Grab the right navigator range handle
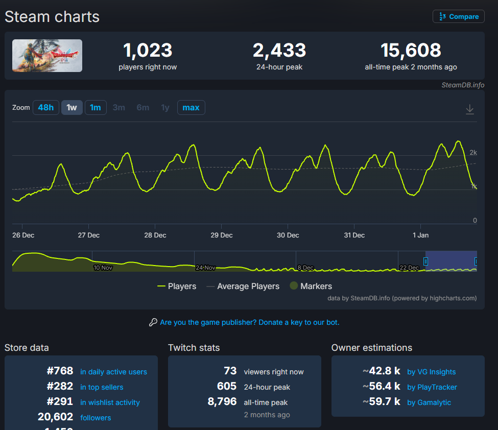The image size is (498, 430). (x=476, y=261)
